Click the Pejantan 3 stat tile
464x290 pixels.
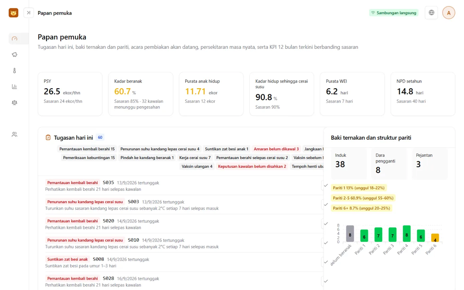pos(430,164)
